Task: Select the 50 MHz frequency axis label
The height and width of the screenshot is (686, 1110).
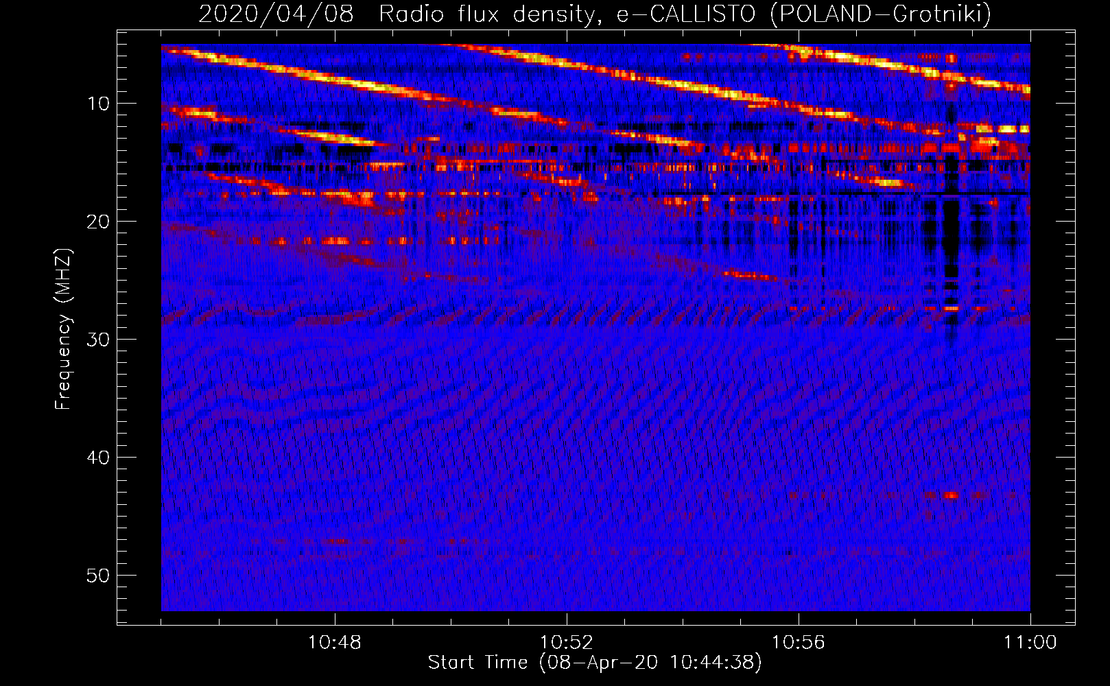Action: [99, 576]
